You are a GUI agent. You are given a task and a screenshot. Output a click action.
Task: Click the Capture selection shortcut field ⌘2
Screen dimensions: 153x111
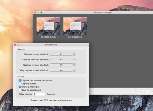[x=61, y=60]
